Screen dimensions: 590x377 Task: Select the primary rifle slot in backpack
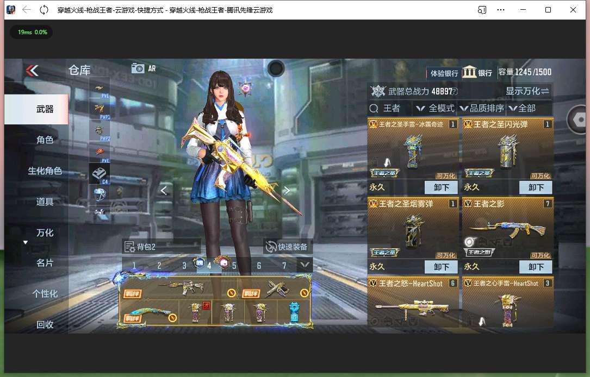click(x=181, y=288)
